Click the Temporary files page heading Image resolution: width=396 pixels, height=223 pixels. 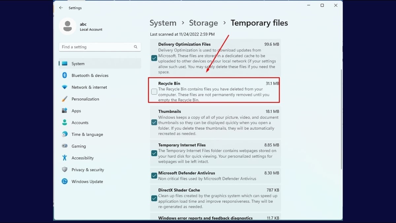(x=259, y=23)
